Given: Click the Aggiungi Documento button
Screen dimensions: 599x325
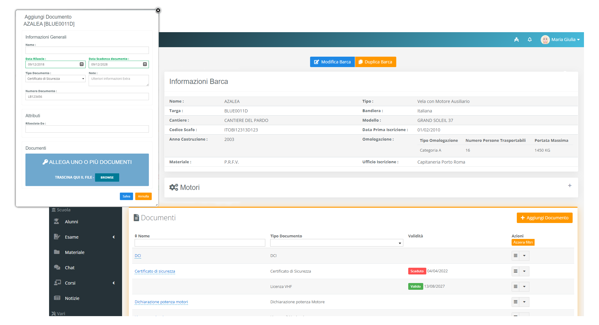Looking at the screenshot, I should tap(545, 218).
